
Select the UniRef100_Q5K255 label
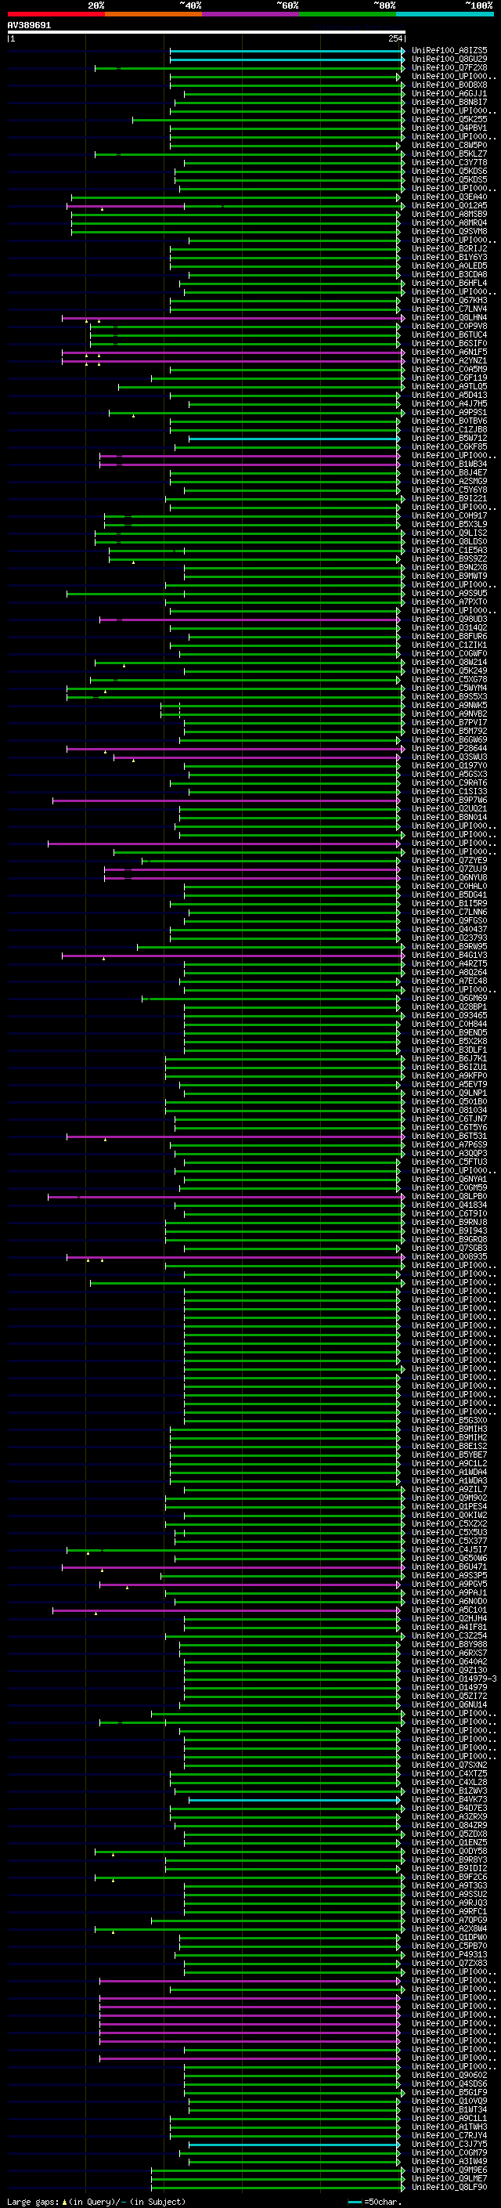[x=449, y=120]
